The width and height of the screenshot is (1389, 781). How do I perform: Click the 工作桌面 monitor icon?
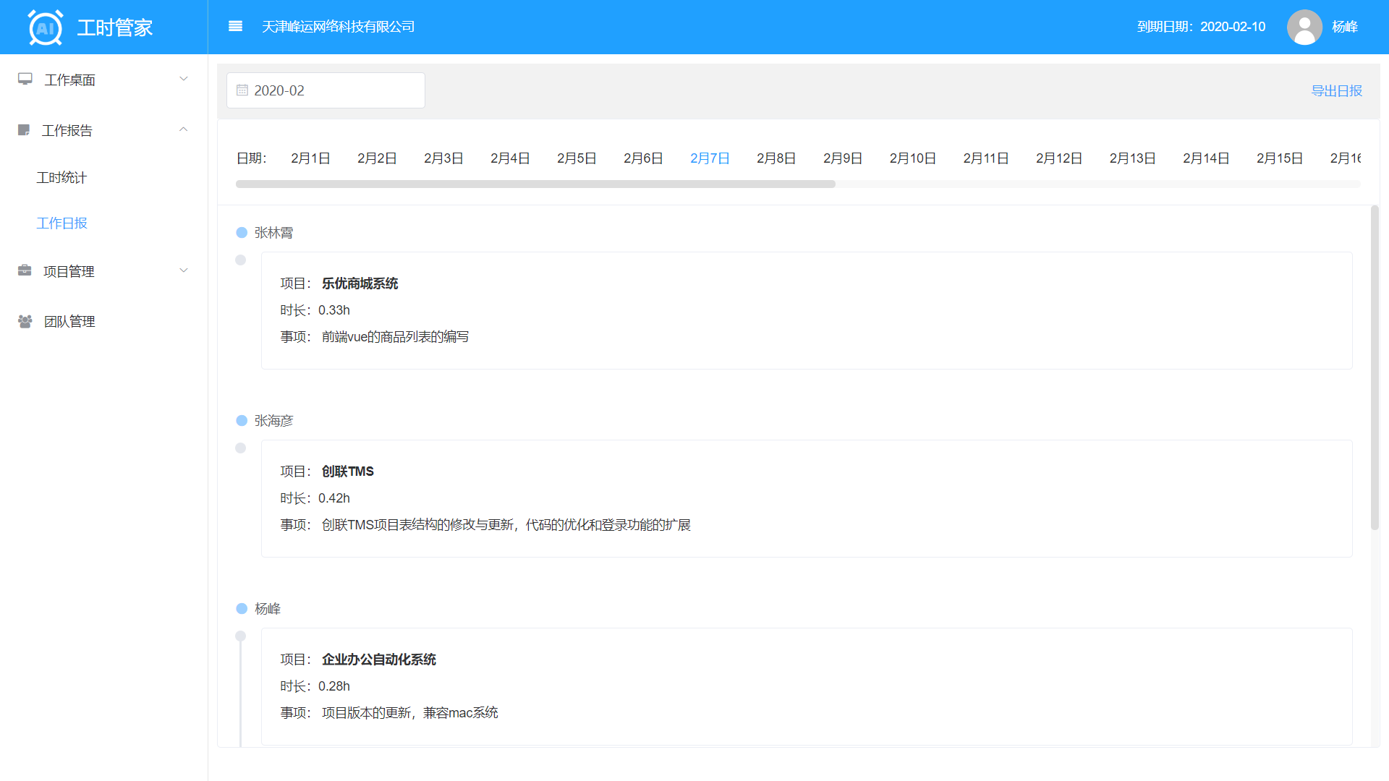click(25, 80)
